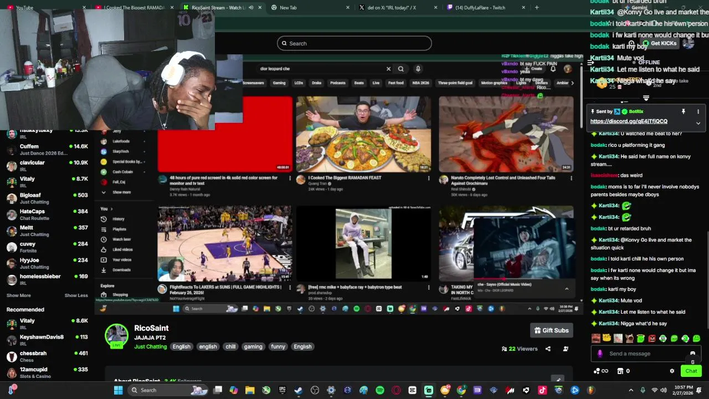
Task: Expand following list with Show More
Action: pos(19,295)
